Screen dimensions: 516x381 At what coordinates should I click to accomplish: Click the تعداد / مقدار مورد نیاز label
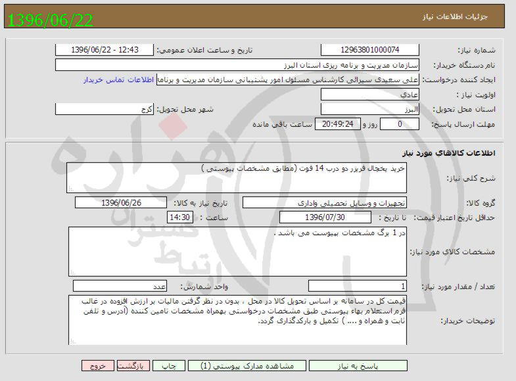click(x=458, y=286)
